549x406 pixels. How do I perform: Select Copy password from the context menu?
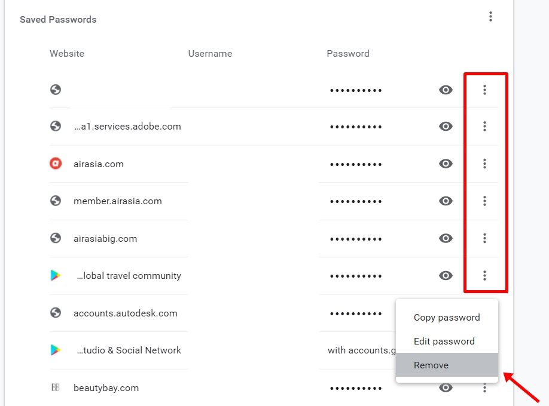447,317
